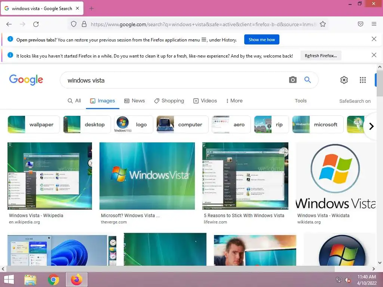Dismiss the Open previous tabs notification
This screenshot has height=287, width=383.
(374, 39)
